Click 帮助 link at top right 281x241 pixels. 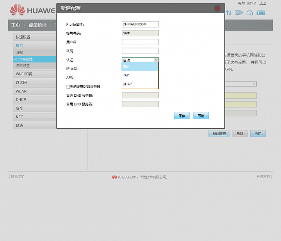coord(241,3)
